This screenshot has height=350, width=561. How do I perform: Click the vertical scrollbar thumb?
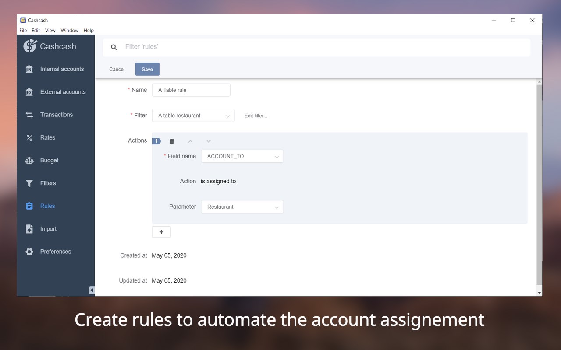coord(539,185)
